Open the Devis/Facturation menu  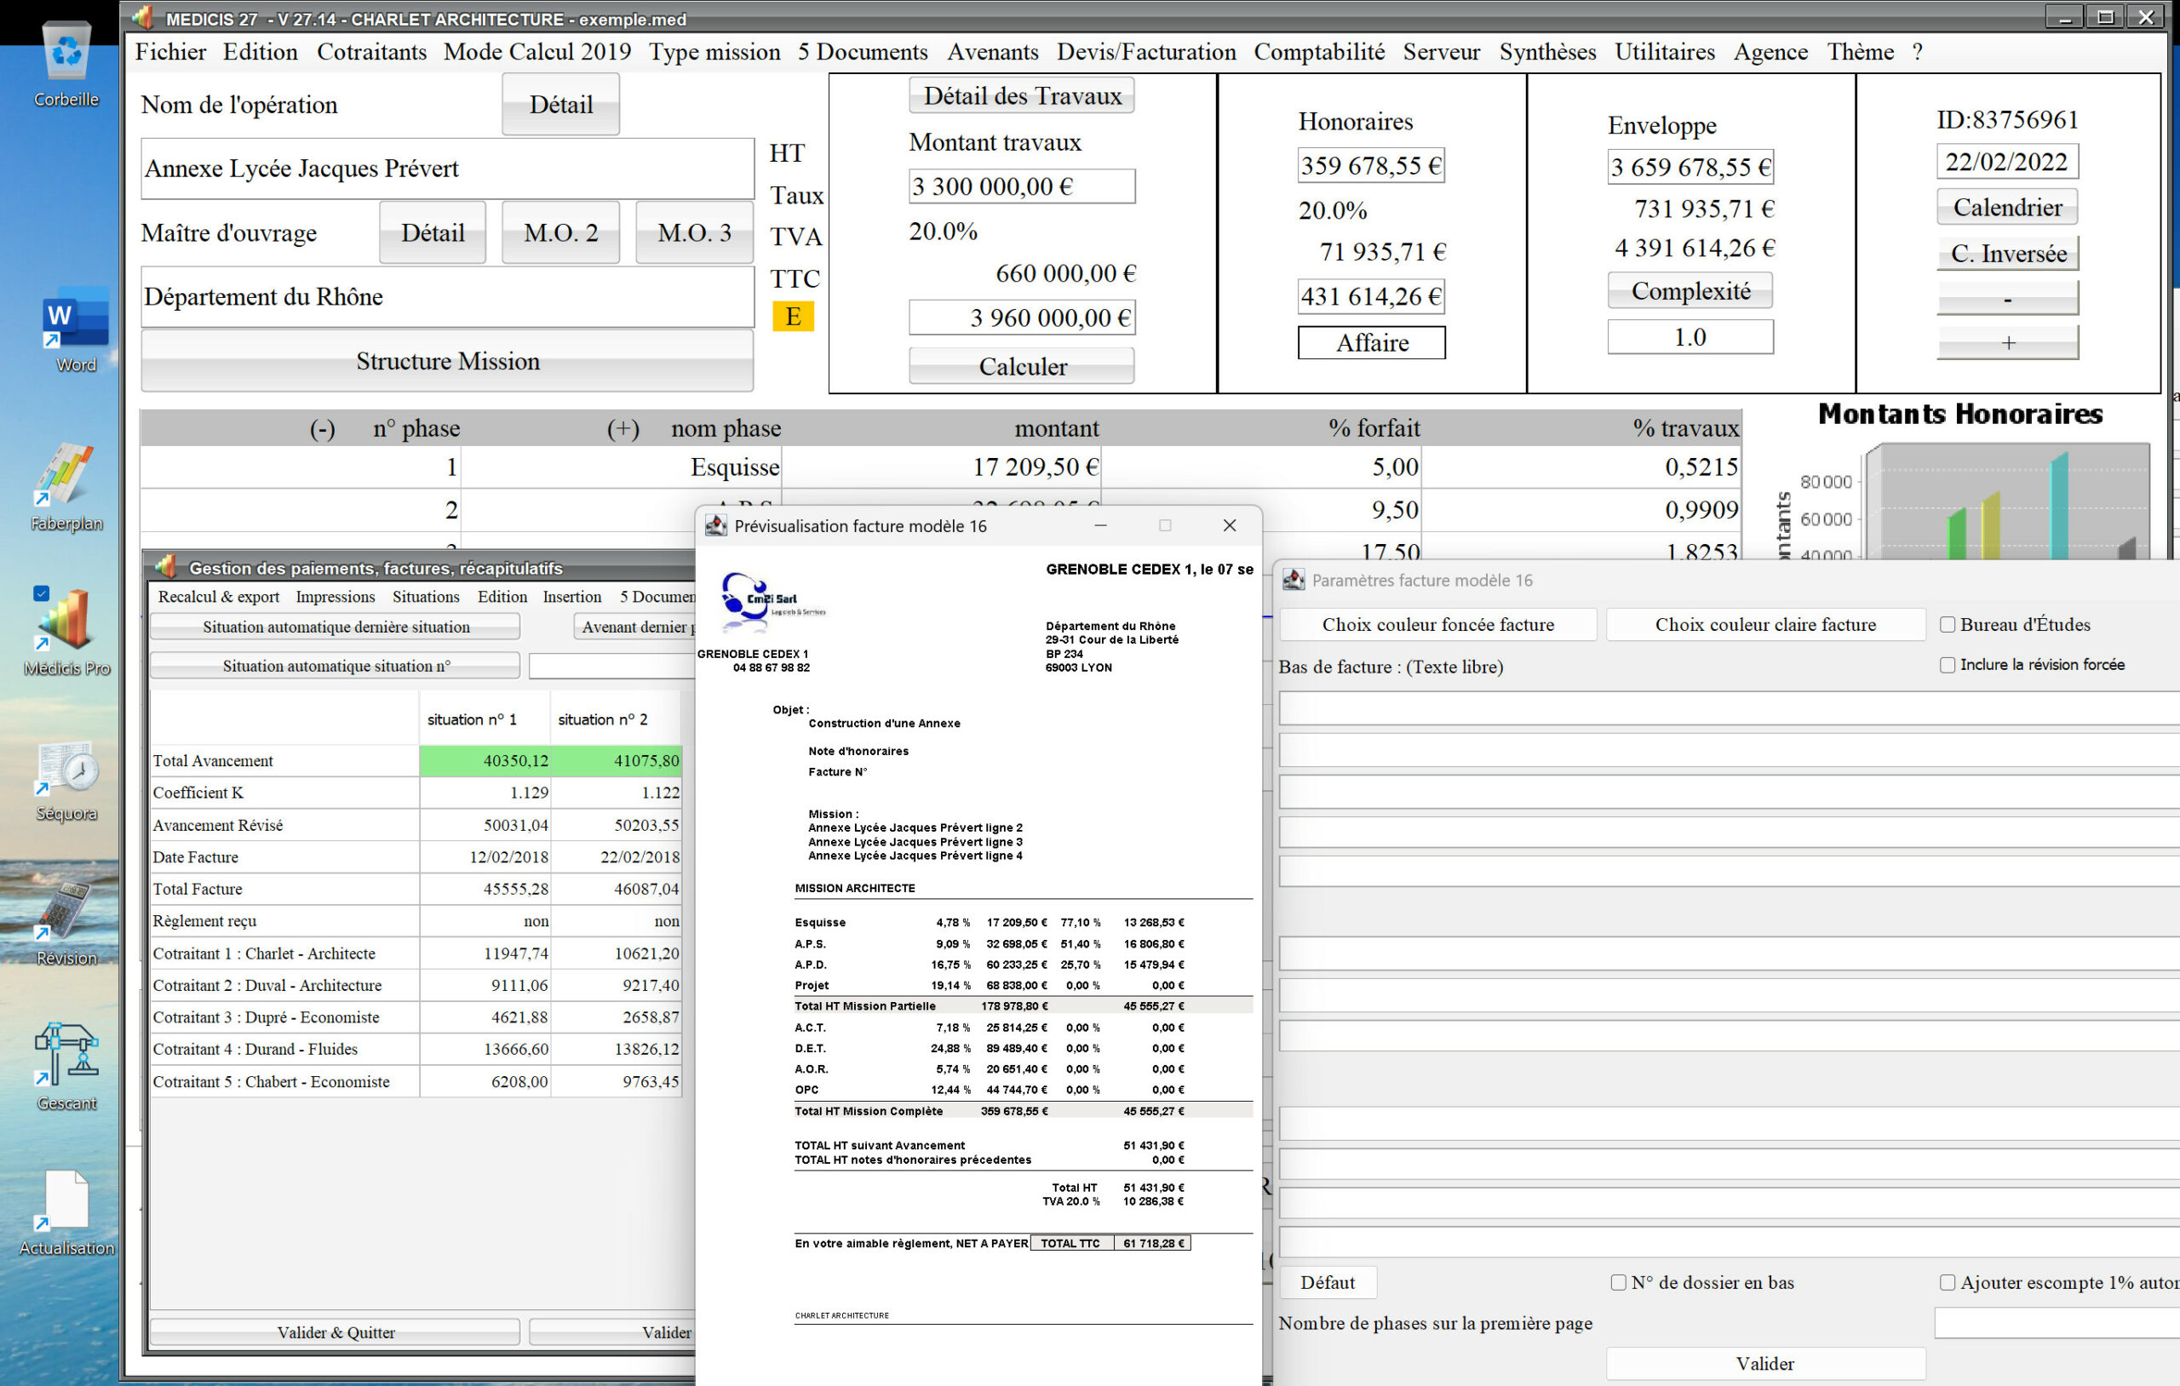point(1146,52)
